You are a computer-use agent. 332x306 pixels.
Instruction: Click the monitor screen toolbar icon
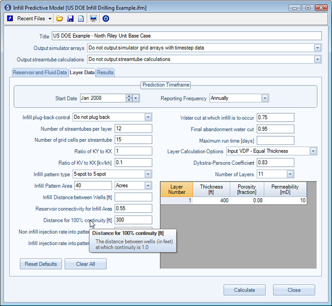pyautogui.click(x=93, y=19)
